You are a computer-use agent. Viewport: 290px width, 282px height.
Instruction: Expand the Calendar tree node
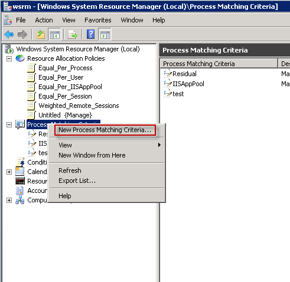coord(9,172)
